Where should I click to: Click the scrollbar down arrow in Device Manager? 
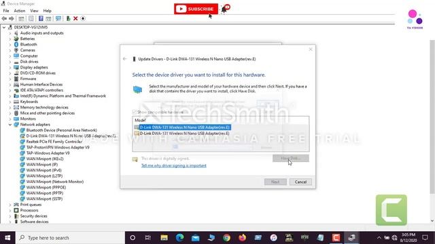[x=432, y=221]
